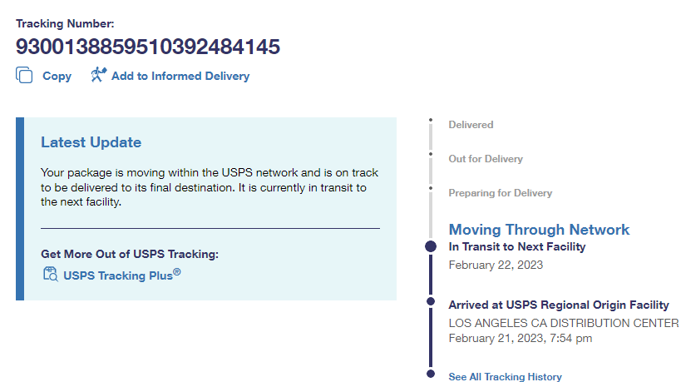This screenshot has width=681, height=382.
Task: Click the USPS Tracking Plus package icon
Action: pos(50,274)
